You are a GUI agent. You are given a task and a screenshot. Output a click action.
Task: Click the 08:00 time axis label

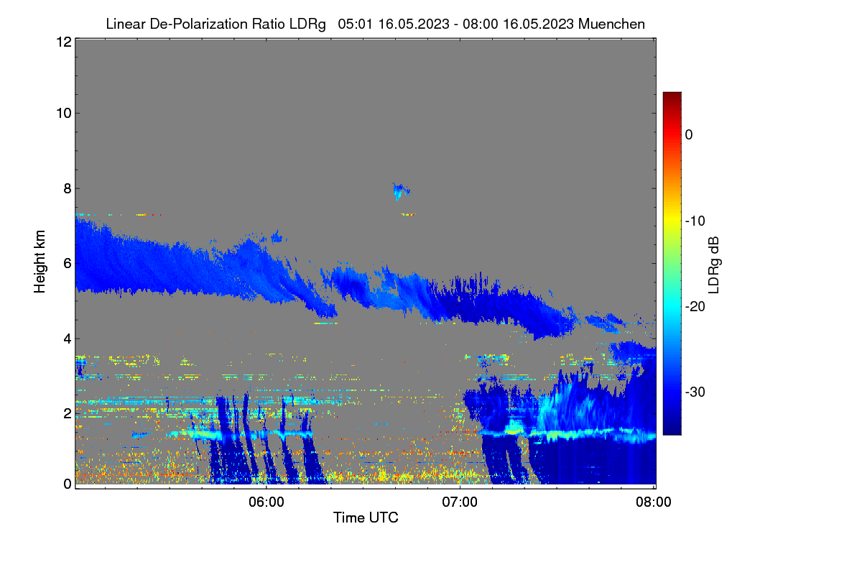point(654,503)
